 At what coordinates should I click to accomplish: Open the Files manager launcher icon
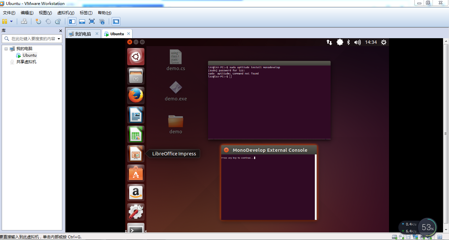136,76
